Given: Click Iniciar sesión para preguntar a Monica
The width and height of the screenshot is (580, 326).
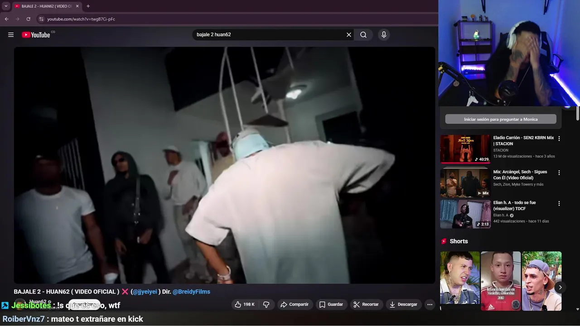Looking at the screenshot, I should (501, 119).
